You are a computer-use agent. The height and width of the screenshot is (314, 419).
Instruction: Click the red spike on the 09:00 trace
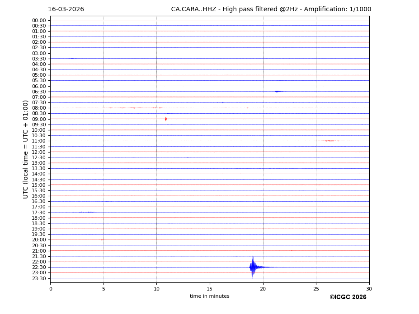pos(166,119)
